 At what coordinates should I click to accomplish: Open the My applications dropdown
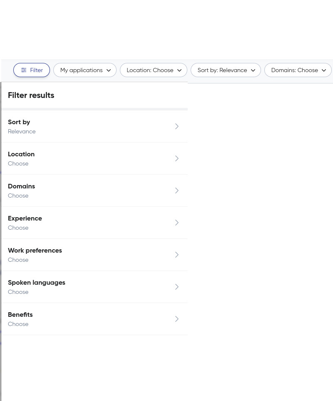point(85,70)
